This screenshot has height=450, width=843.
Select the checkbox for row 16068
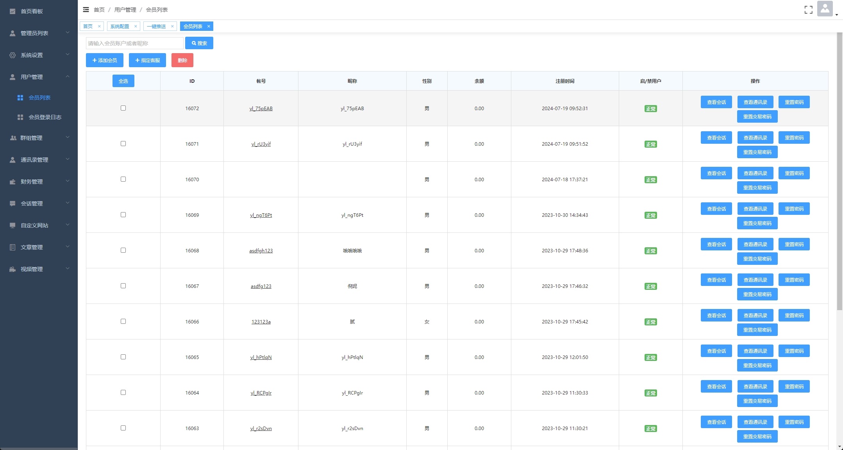coord(123,250)
